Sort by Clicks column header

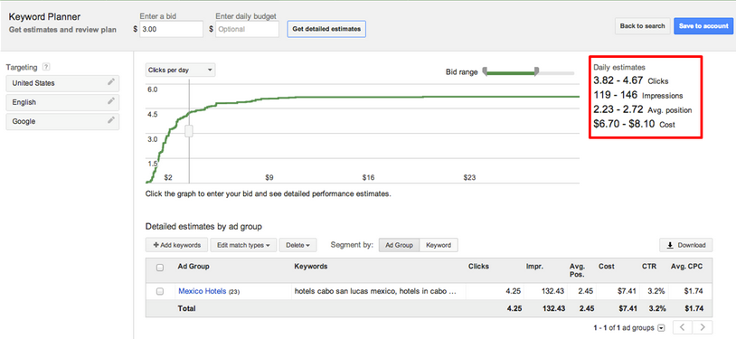(x=478, y=266)
